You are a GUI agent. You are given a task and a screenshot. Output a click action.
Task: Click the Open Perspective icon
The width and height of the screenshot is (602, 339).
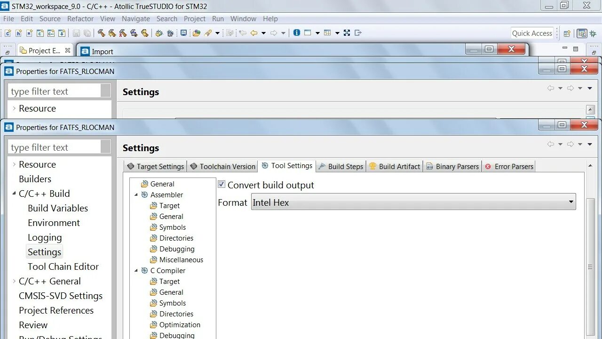point(567,33)
